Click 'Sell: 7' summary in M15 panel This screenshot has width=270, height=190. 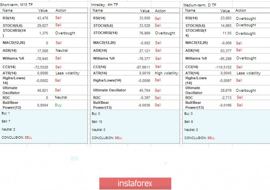[6, 121]
